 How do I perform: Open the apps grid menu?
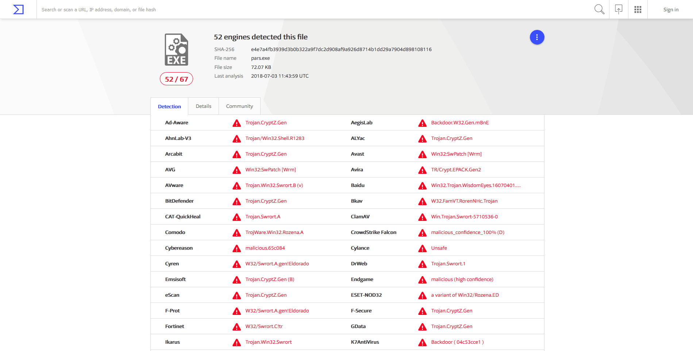click(x=638, y=9)
